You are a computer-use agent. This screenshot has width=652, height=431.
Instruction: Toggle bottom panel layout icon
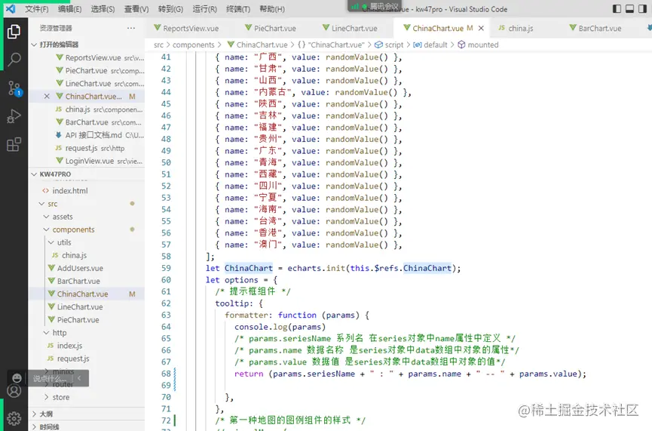click(x=630, y=9)
